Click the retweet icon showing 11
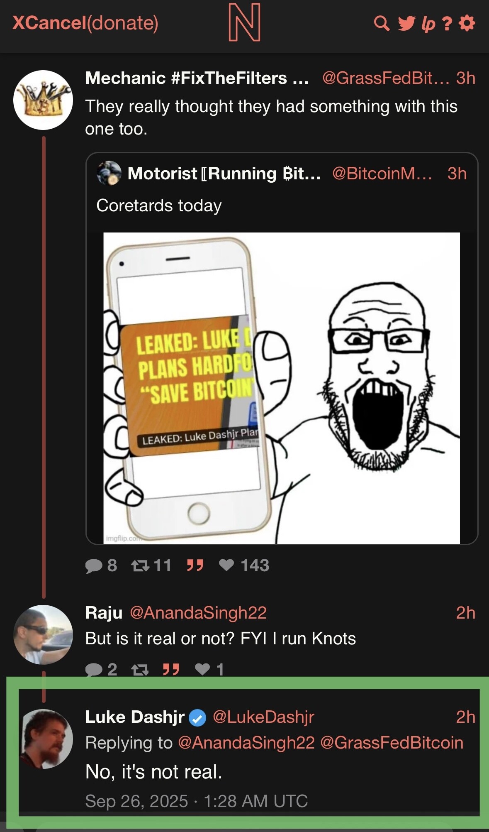The width and height of the screenshot is (489, 832). coord(140,565)
